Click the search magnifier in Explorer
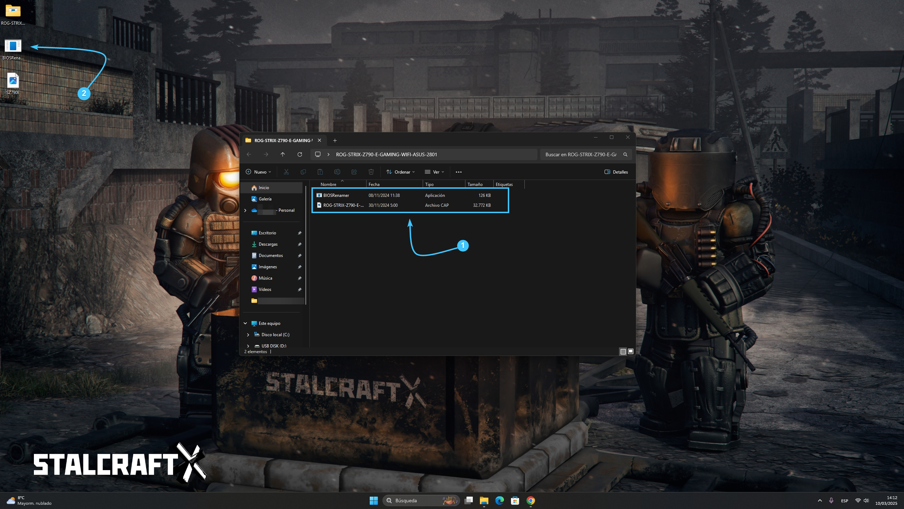The width and height of the screenshot is (904, 509). pyautogui.click(x=625, y=154)
